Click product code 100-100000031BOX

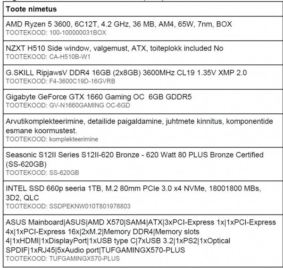[x=78, y=33]
